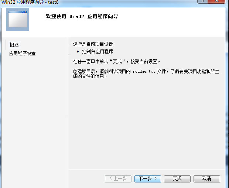Click the window wizard icon in header
The width and height of the screenshot is (229, 188).
tap(17, 20)
